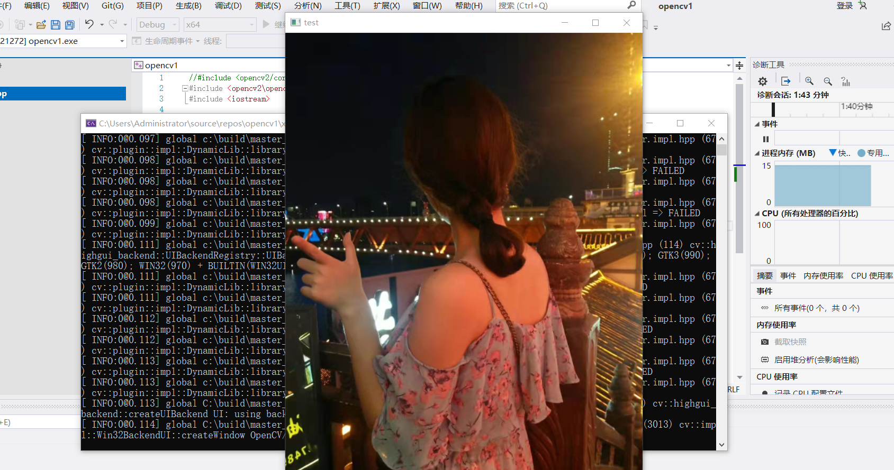Click the console window scroll down arrow

721,445
